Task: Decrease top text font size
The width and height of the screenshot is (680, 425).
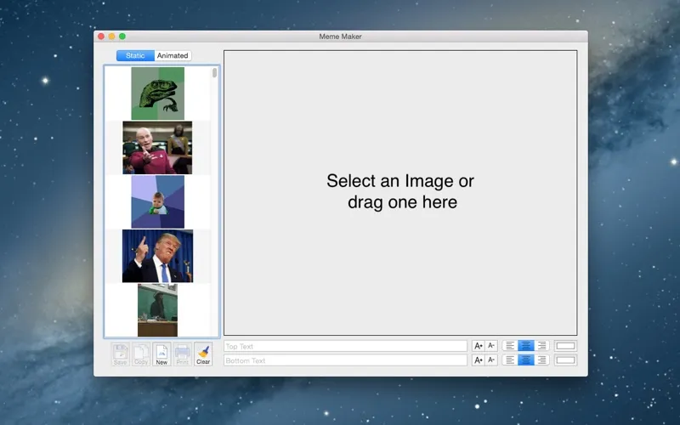Action: click(491, 346)
